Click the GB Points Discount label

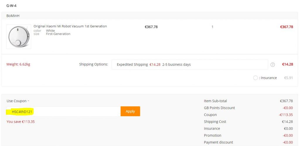[219, 108]
